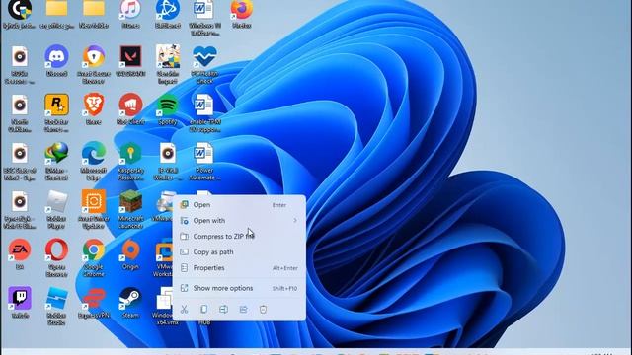Screen dimensions: 632x355
Task: Select the Kaspersky Password Manager icon
Action: pos(130,161)
